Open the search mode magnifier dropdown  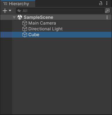[x=19, y=11]
